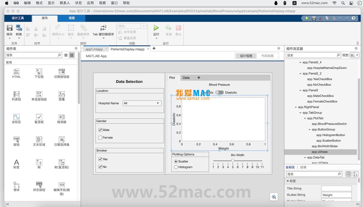This screenshot has width=363, height=207.
Task: Select the Spinner (微调器) component
Action: coord(62,119)
